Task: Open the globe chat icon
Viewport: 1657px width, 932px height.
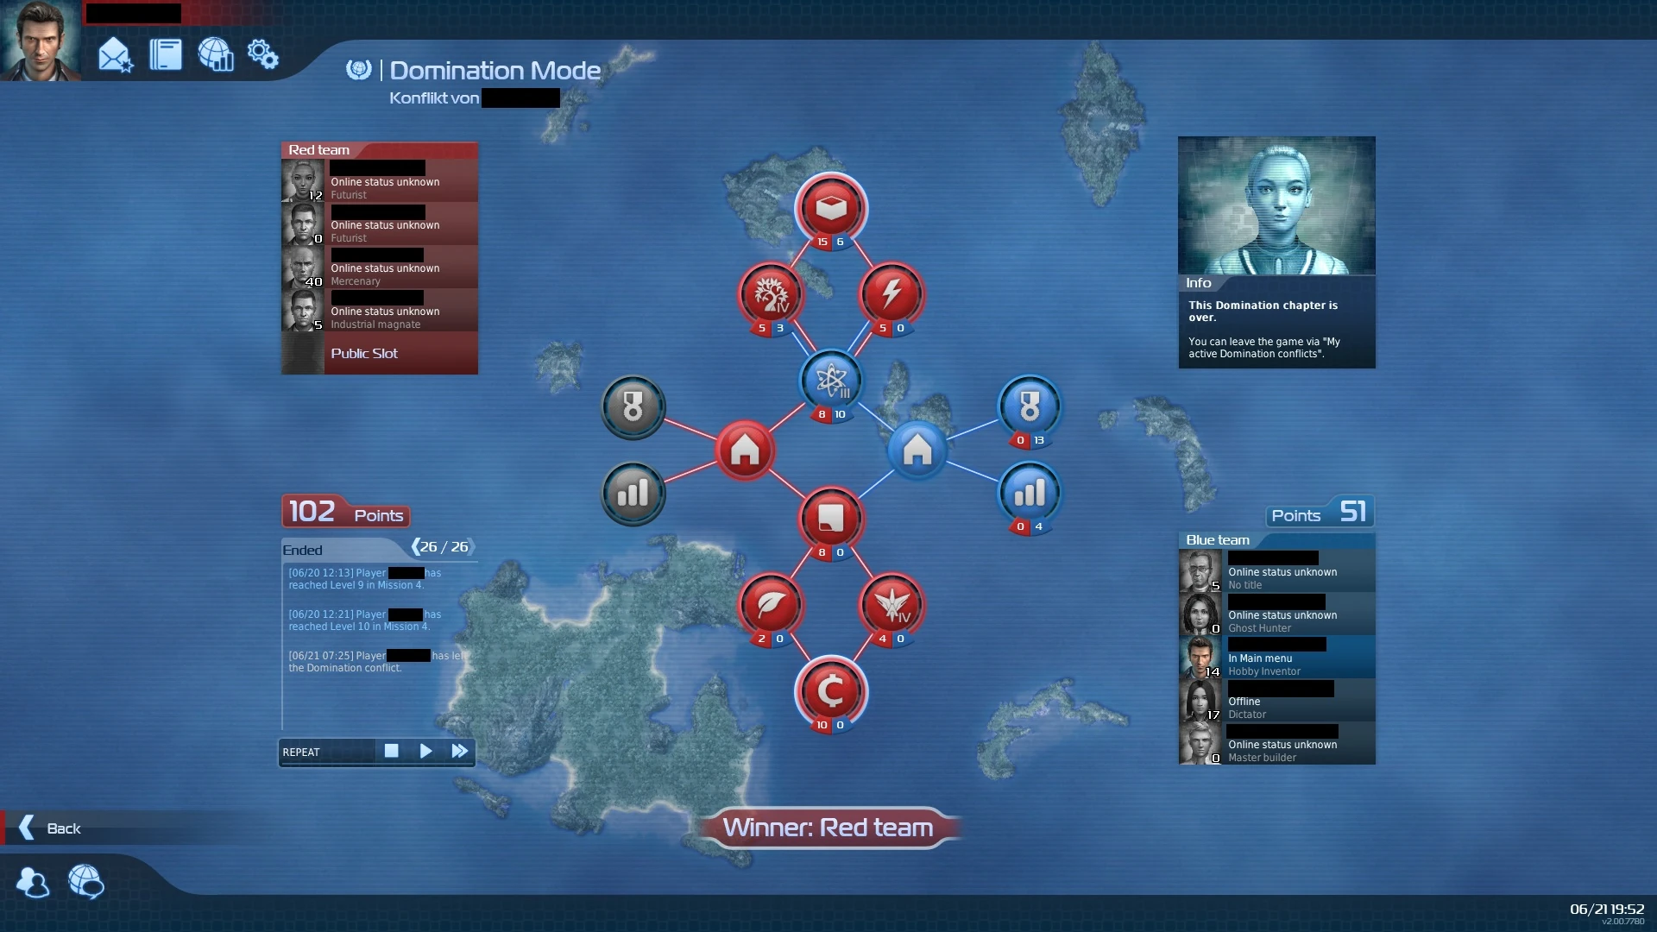Action: [x=85, y=882]
